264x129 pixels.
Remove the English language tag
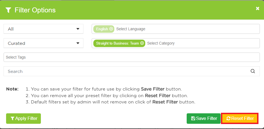point(111,29)
